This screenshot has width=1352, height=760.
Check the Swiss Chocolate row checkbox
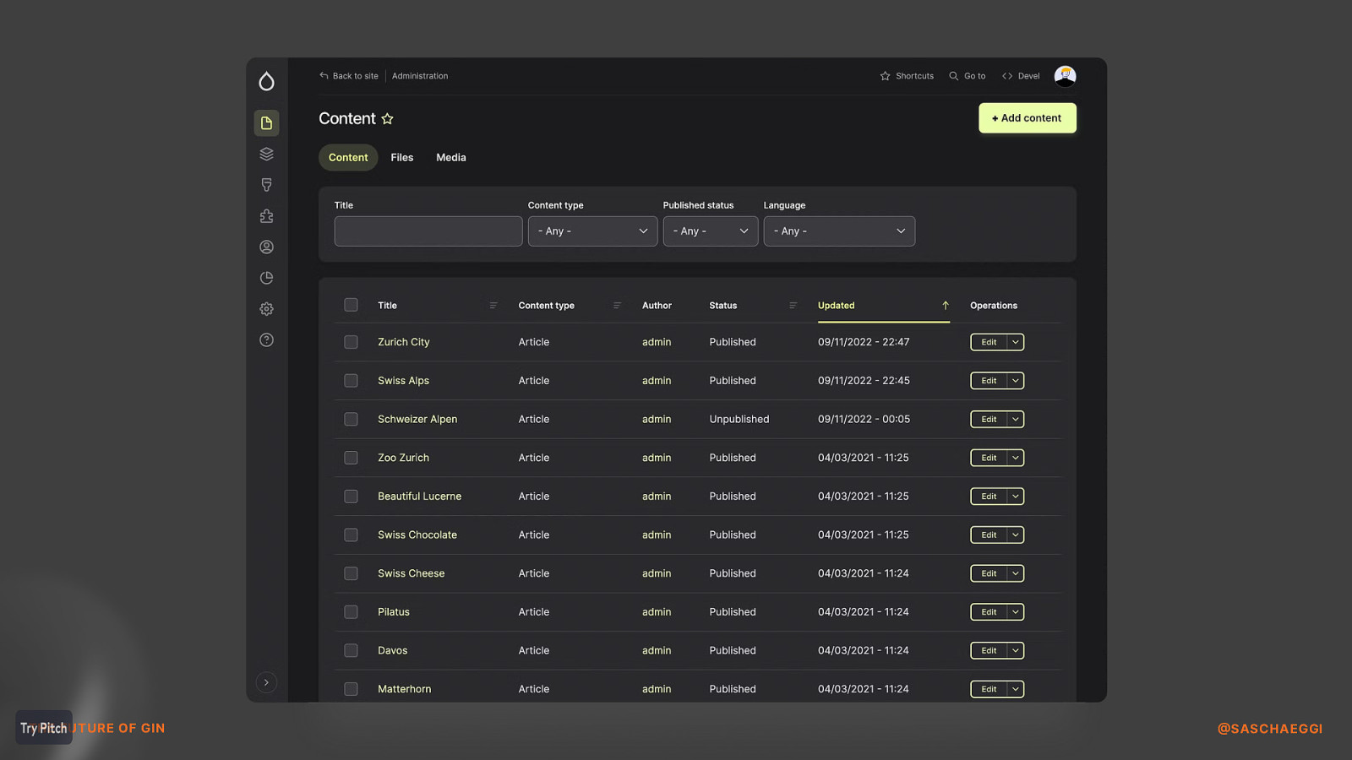pyautogui.click(x=351, y=535)
